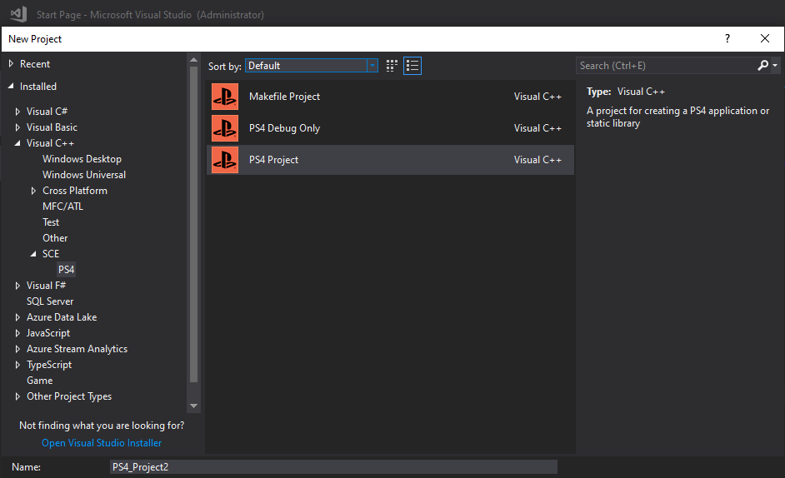The width and height of the screenshot is (785, 478).
Task: Click the project Name input field
Action: tap(333, 467)
